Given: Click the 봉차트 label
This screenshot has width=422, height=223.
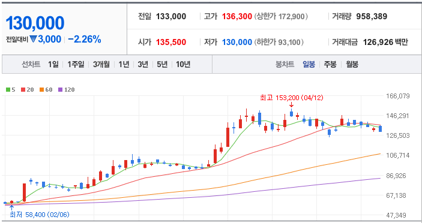Looking at the screenshot, I should pyautogui.click(x=285, y=65).
